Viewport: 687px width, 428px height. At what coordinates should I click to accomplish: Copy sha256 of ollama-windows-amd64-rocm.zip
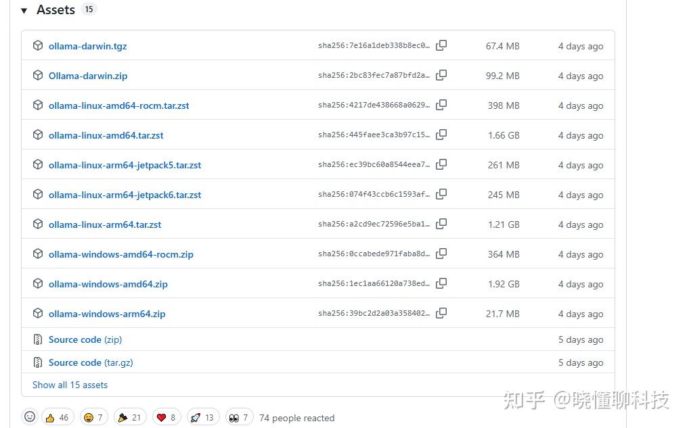[441, 254]
